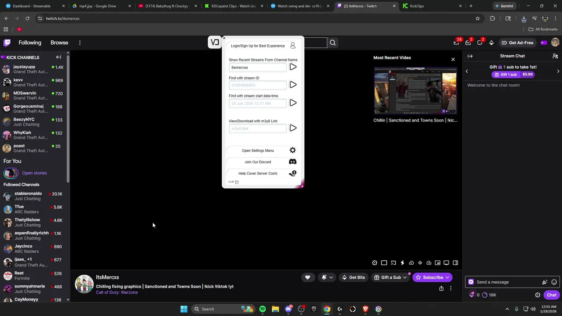Image resolution: width=562 pixels, height=316 pixels.
Task: Toggle follow heart button for ItsMercxs
Action: point(307,277)
